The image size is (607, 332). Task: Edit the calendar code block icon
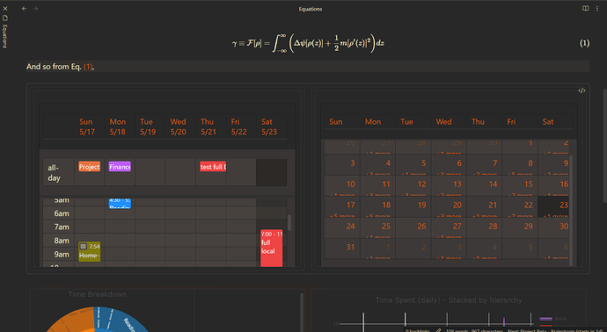coord(581,90)
